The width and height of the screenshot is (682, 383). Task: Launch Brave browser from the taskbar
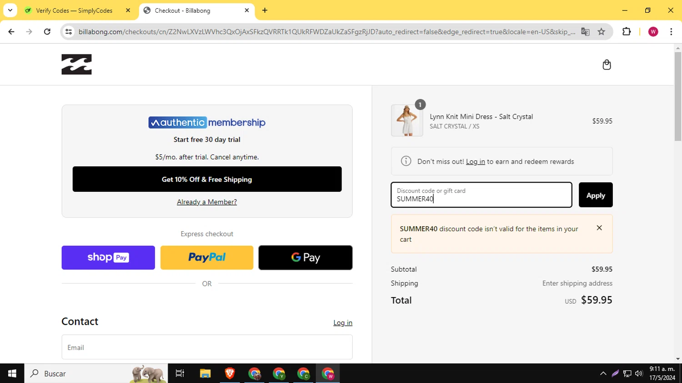[x=230, y=373]
